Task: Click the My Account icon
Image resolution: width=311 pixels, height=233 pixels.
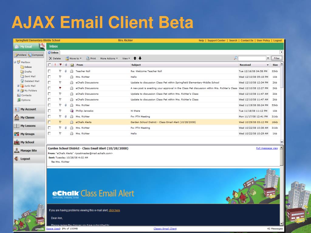Action: 17,109
